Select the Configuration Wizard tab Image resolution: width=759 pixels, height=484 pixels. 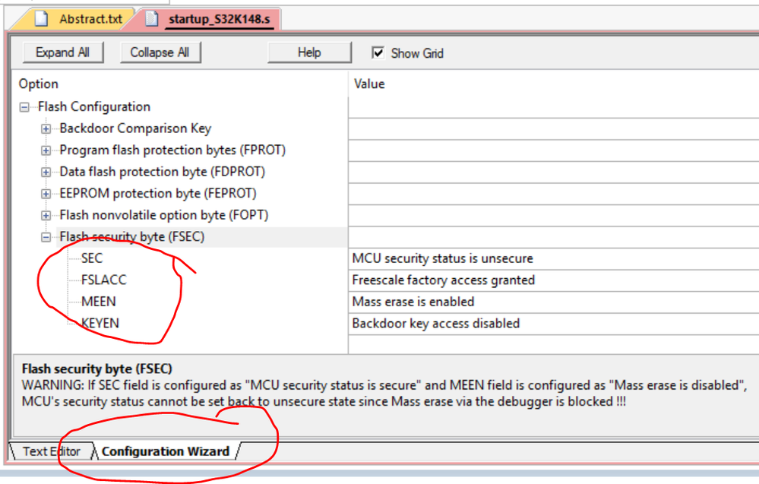(165, 451)
